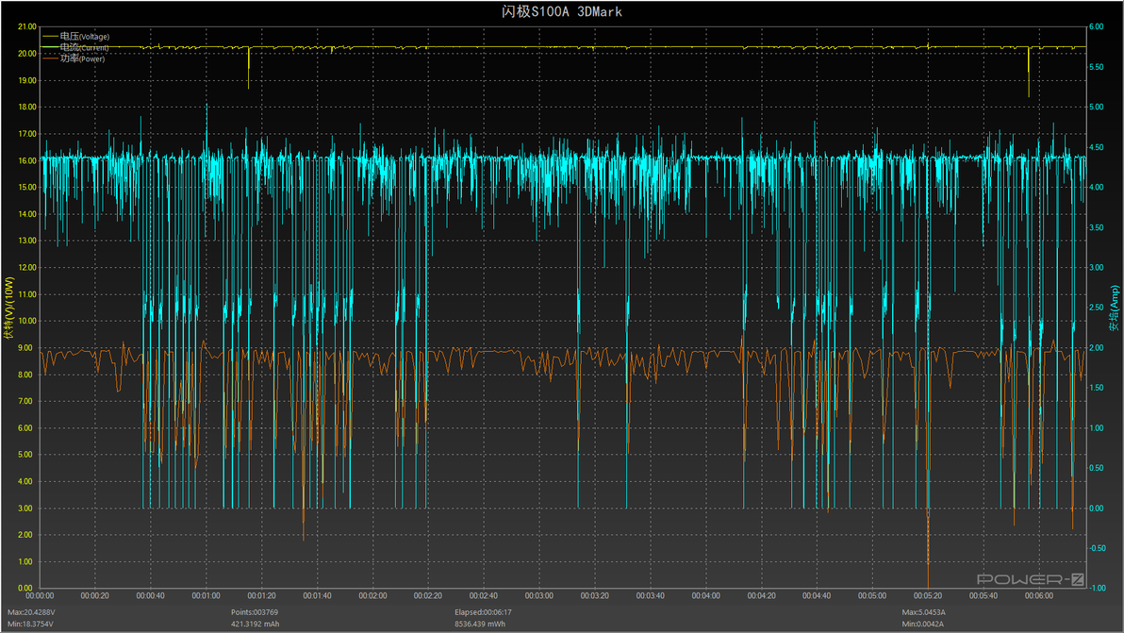This screenshot has height=633, width=1124.
Task: Click the 00:04:40 time axis tick
Action: coord(817,595)
